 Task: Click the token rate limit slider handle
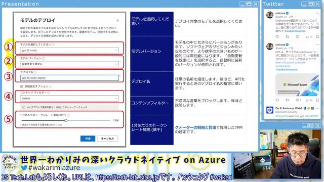tap(66, 120)
